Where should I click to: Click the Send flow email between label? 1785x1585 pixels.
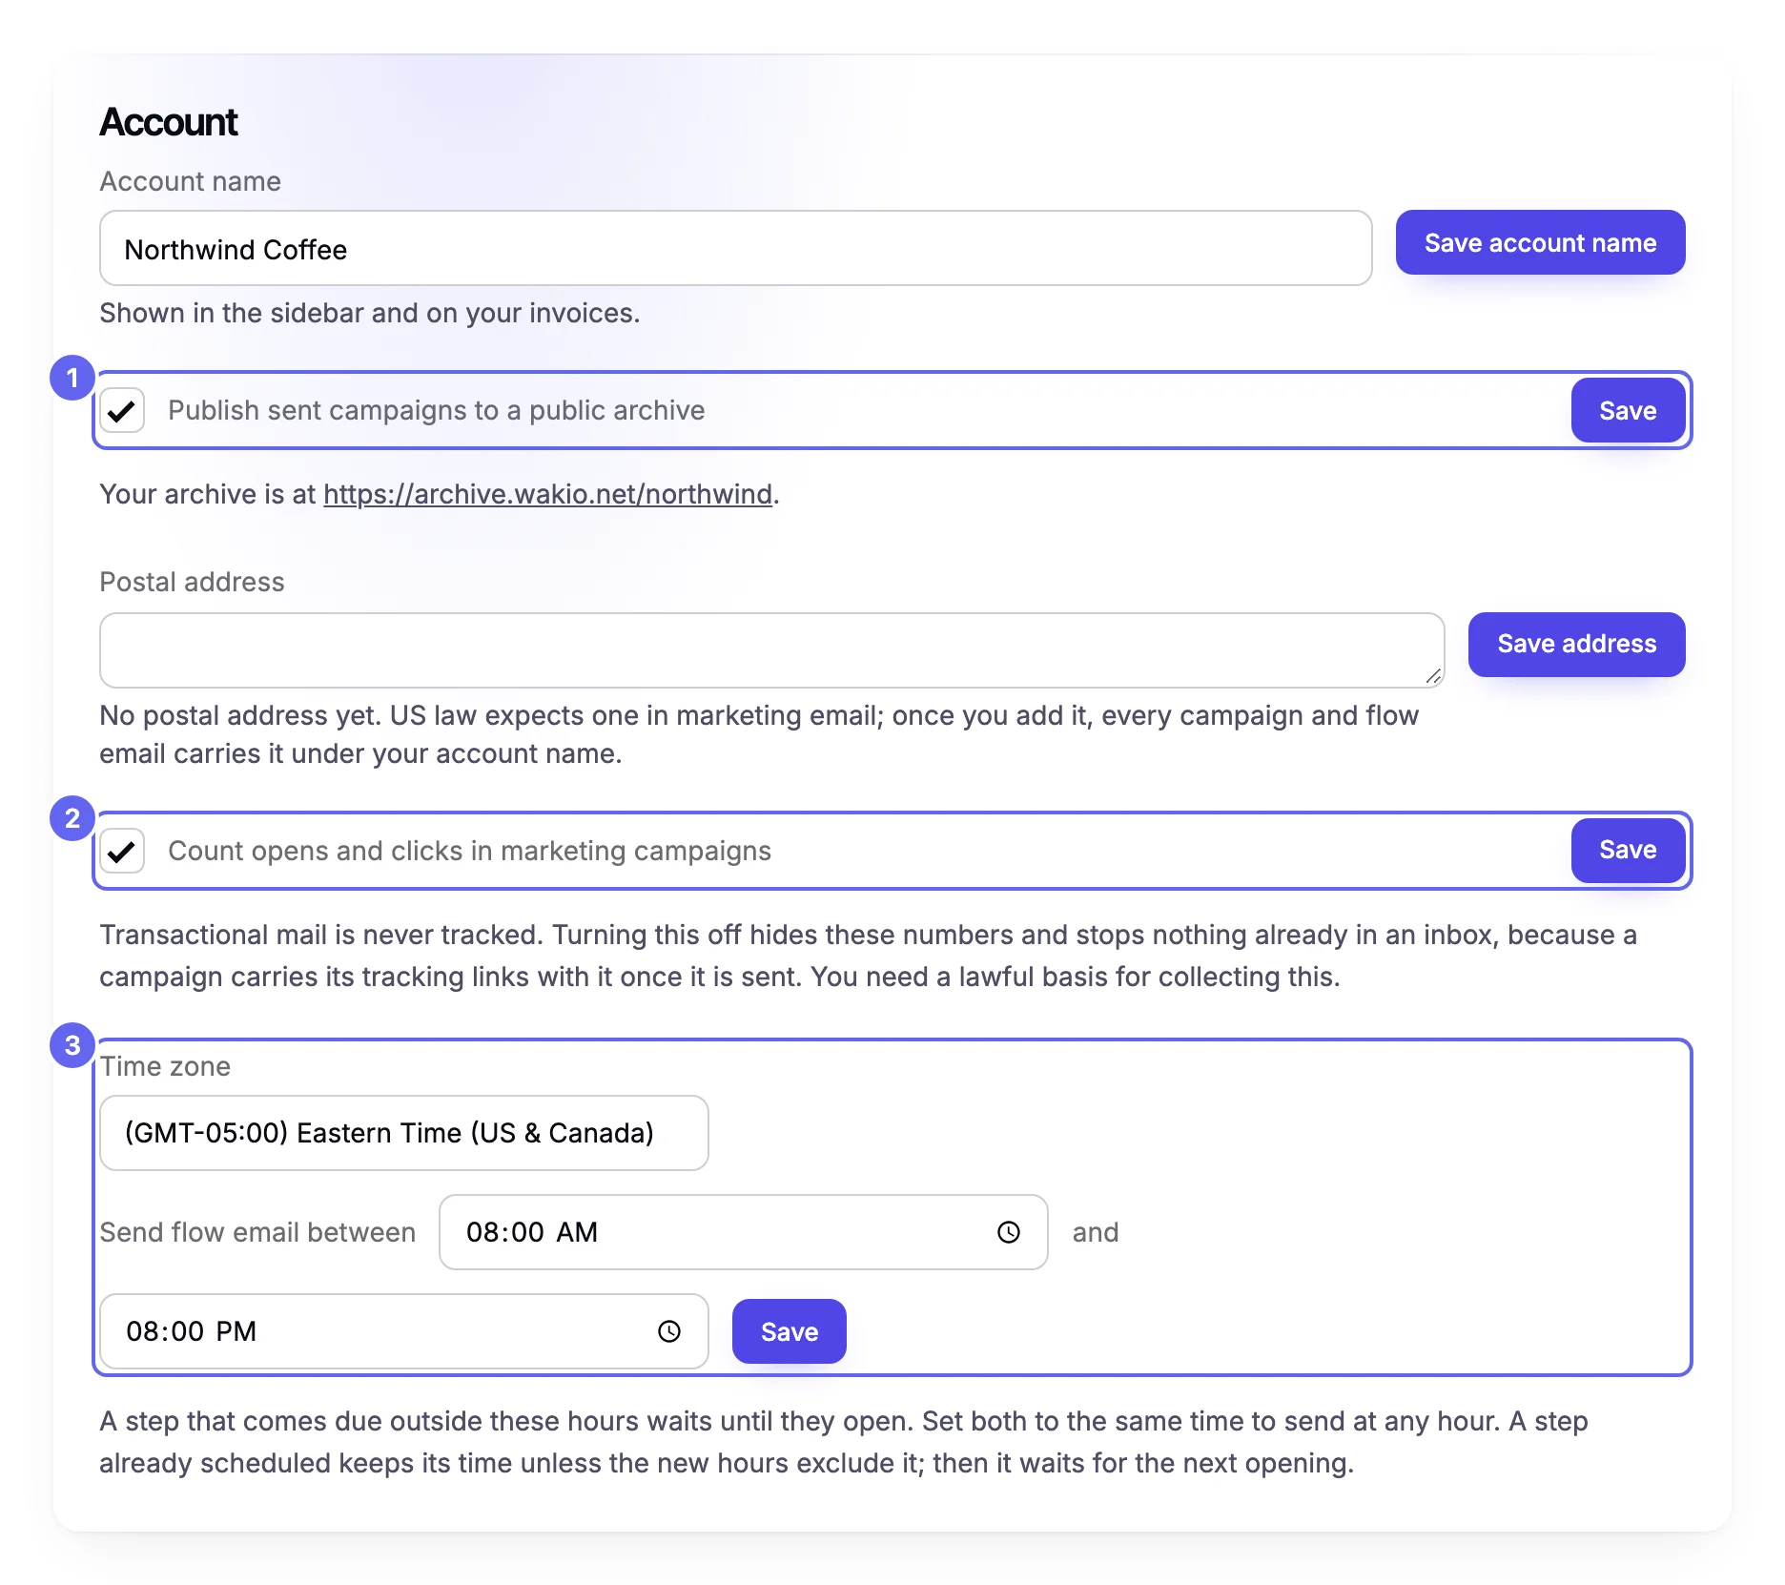(x=257, y=1232)
